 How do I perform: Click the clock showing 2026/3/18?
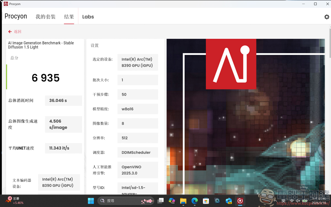(319, 201)
